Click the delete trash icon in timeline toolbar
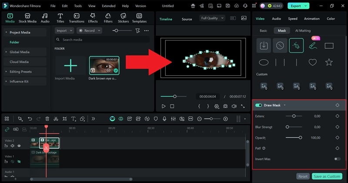This screenshot has height=183, width=348. coord(47,119)
